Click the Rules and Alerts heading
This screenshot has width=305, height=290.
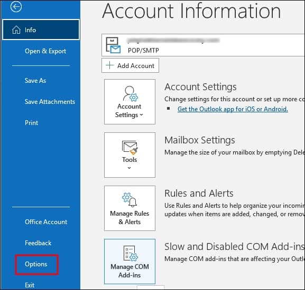[x=199, y=194]
